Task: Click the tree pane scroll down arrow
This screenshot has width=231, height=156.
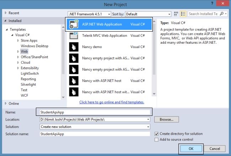Action: (63, 97)
